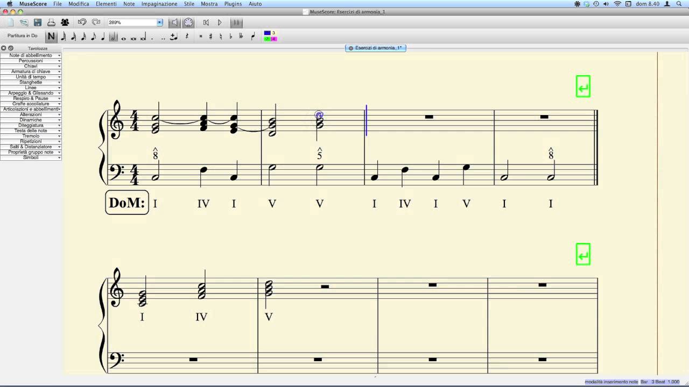Expand the Chiavi palette
The image size is (689, 387).
(31, 66)
